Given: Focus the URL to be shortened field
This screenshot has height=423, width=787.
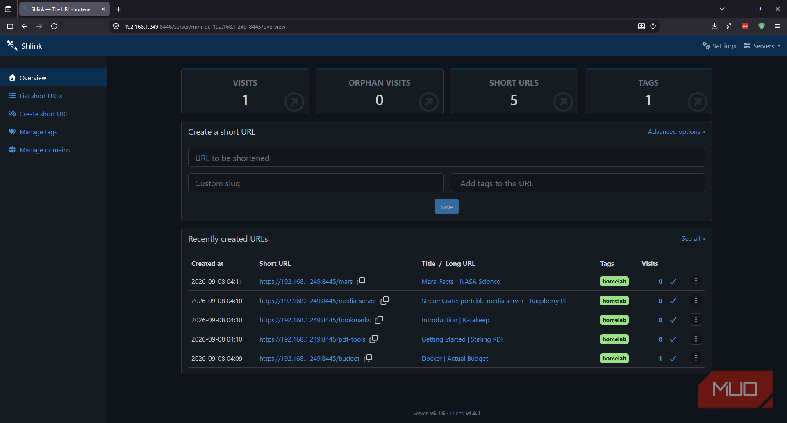Looking at the screenshot, I should coord(446,158).
